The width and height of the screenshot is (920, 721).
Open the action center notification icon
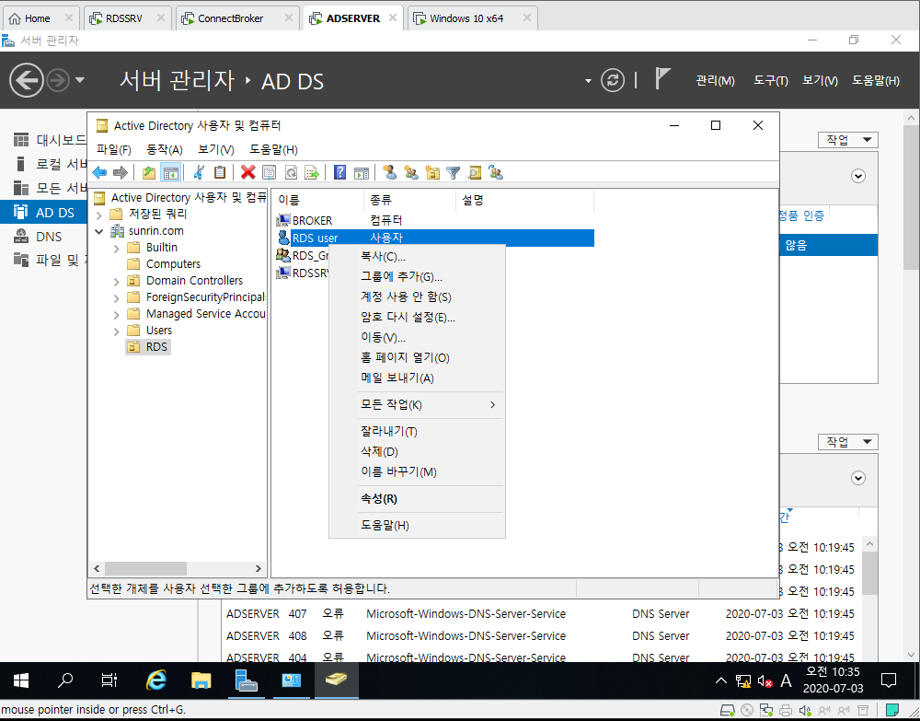889,680
